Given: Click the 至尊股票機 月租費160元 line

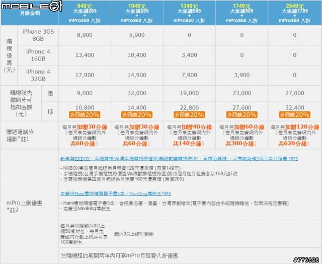Looking at the screenshot, I should (122, 179).
